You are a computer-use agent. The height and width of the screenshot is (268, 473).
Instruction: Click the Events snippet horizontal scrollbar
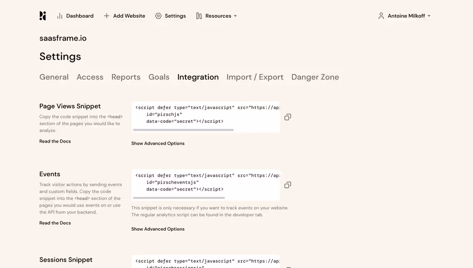pos(179,198)
